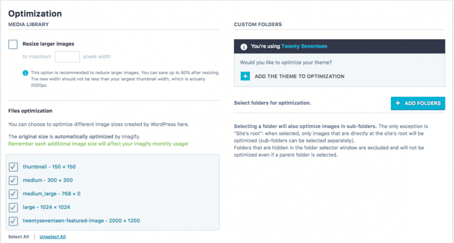Click the maximum pixels width field
Screen dimensions: 454x243
(67, 57)
